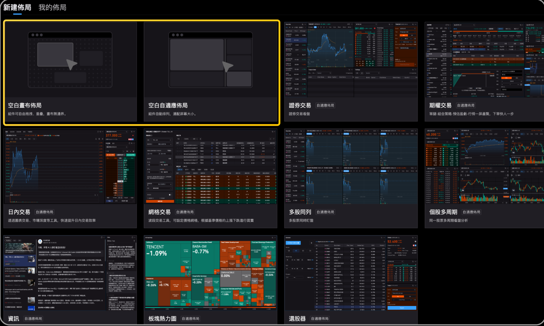
Task: Pick the 選股器 screener layout preview
Action: point(351,273)
